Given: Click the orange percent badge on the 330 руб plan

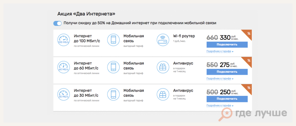Looking at the screenshot, I should (x=248, y=33).
